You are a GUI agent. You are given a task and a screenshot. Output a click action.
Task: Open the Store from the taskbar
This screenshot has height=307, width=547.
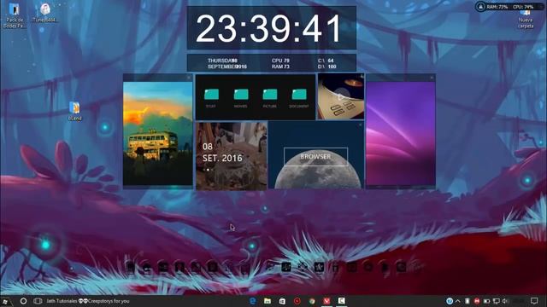[282, 301]
